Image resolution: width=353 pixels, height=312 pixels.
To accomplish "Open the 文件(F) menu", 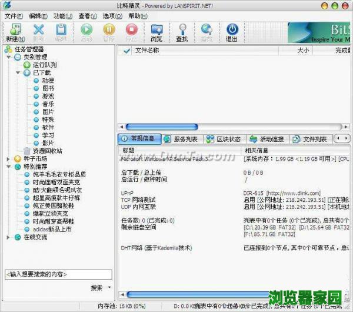I will (14, 16).
